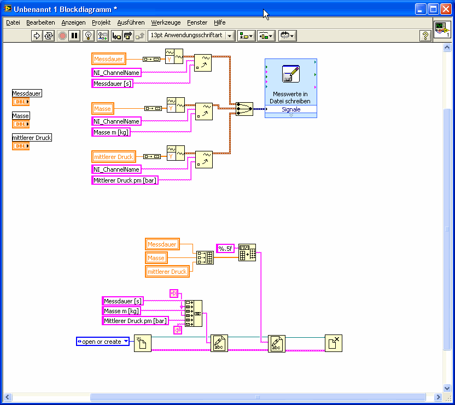Select the Masse DBL control terminal

21,124
